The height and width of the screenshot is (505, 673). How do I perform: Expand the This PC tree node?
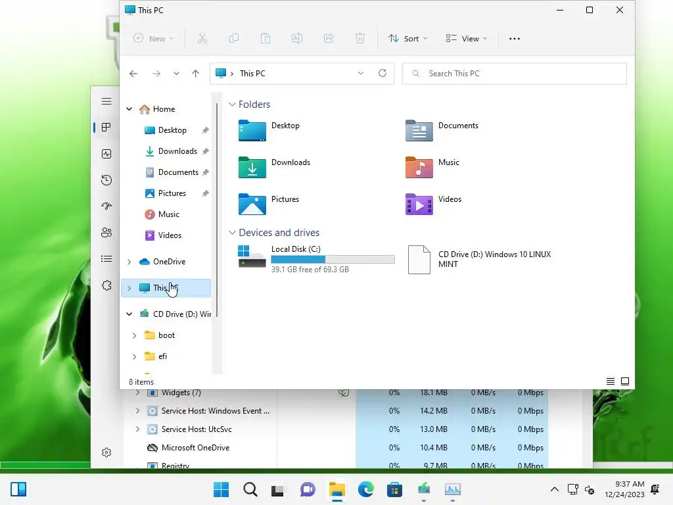click(x=129, y=288)
